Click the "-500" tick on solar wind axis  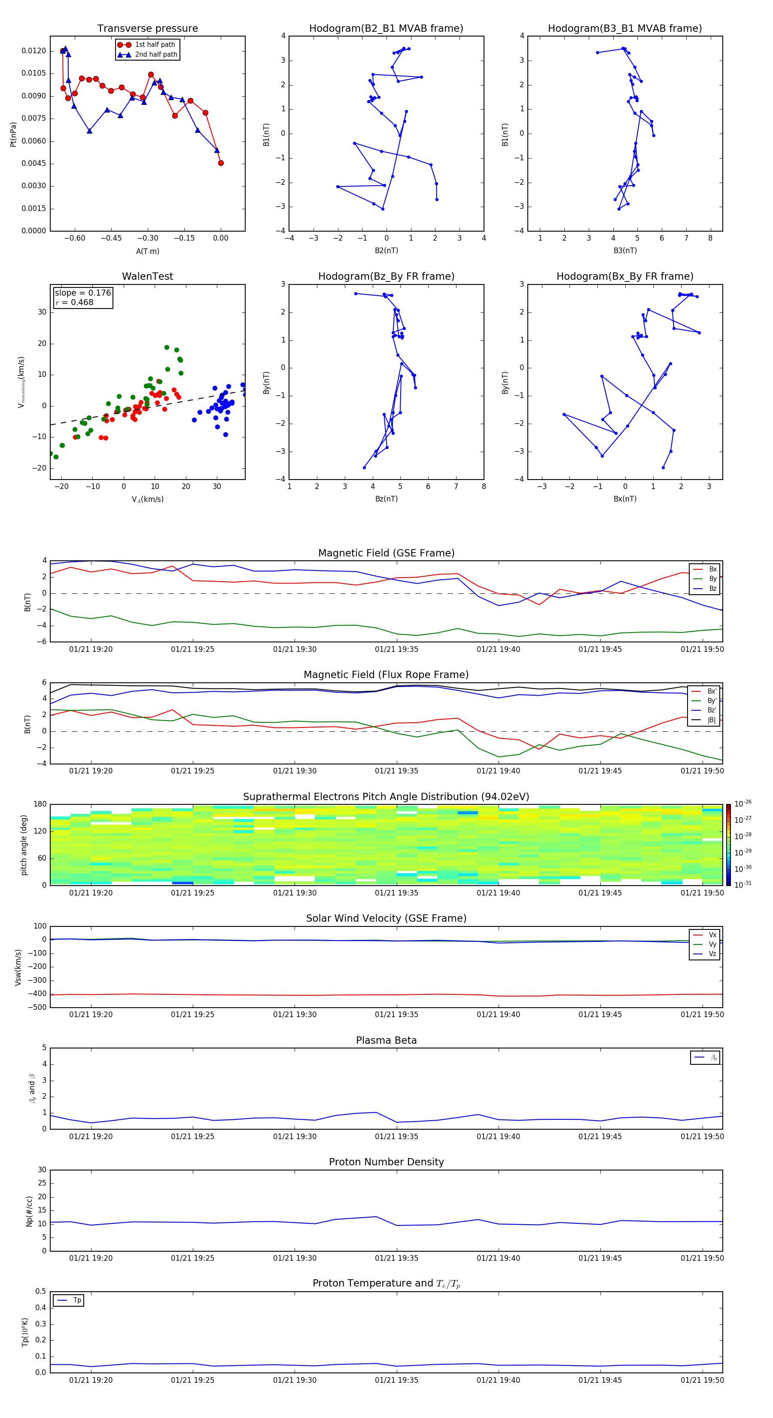coord(37,1008)
